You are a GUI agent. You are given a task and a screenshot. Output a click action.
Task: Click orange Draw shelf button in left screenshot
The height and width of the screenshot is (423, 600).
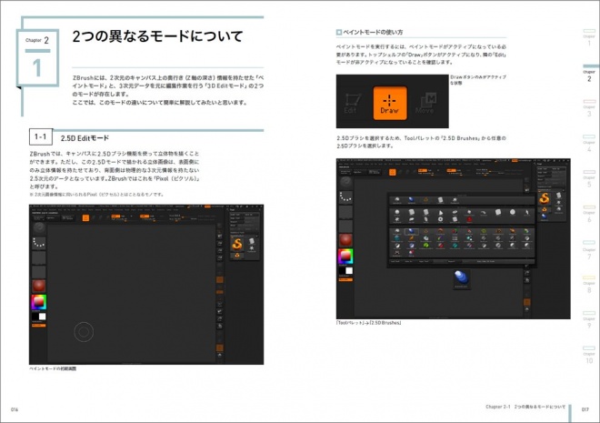pos(85,217)
